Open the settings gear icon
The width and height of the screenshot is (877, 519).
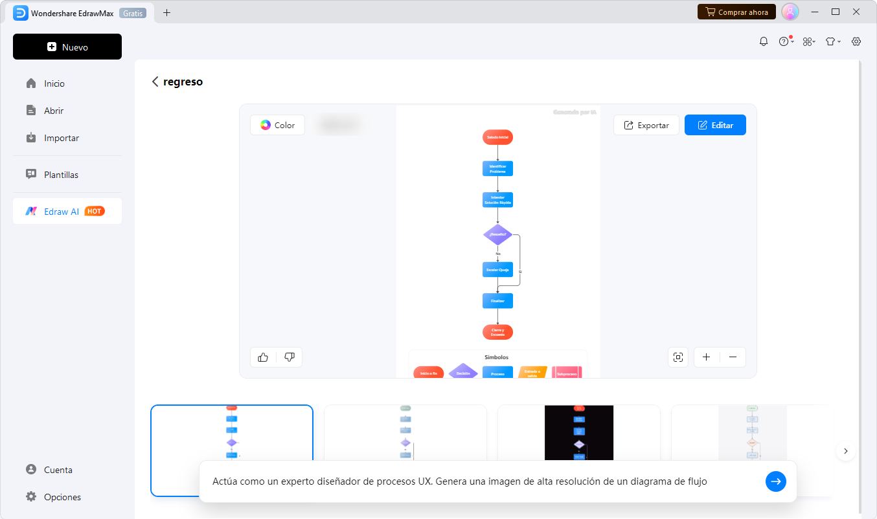tap(856, 41)
